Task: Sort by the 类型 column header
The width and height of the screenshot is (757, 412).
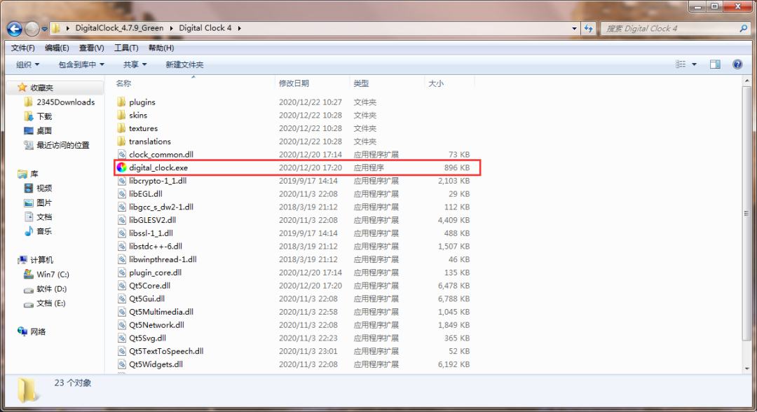Action: [361, 83]
